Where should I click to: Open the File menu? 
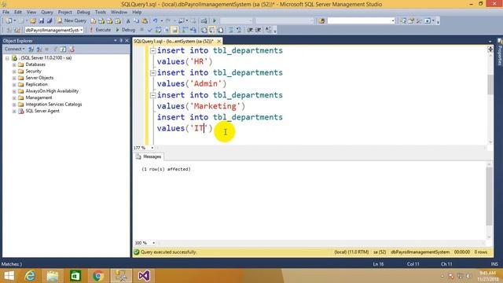(6, 12)
